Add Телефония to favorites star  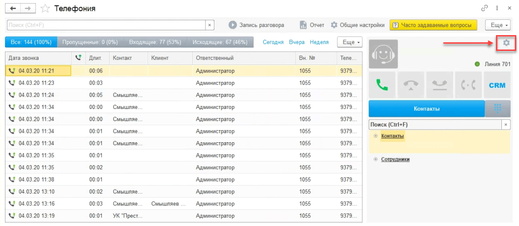[x=45, y=9]
